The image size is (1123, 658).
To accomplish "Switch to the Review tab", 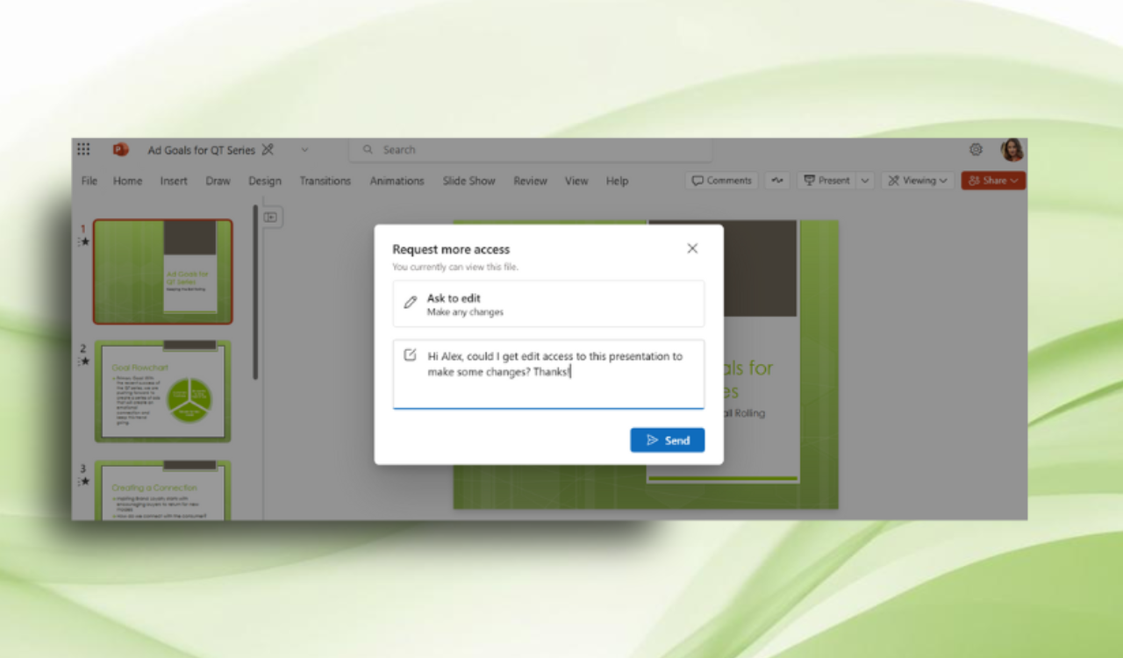I will point(530,181).
